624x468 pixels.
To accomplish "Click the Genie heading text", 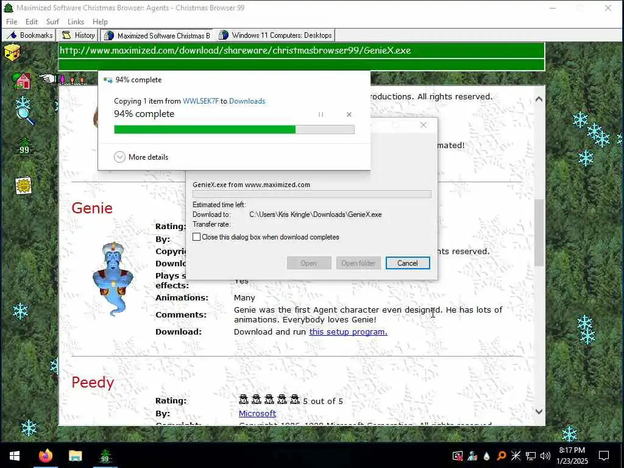I will click(92, 208).
